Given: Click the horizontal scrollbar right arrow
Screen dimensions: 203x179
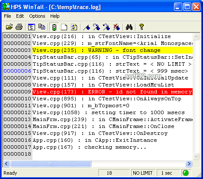Looking at the screenshot, I should tap(189, 163).
